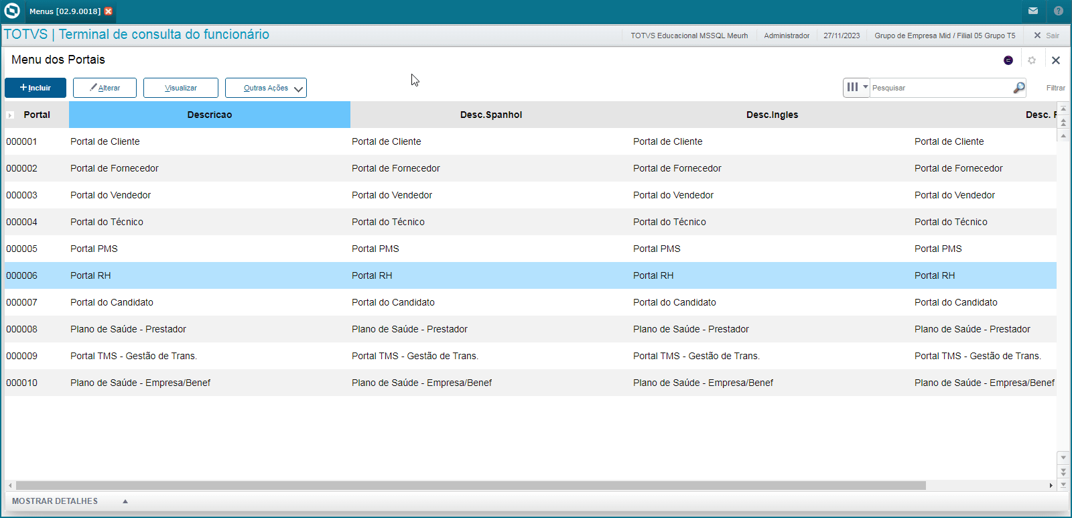Click the 27/11/2023 date label
The width and height of the screenshot is (1072, 518).
[x=842, y=36]
